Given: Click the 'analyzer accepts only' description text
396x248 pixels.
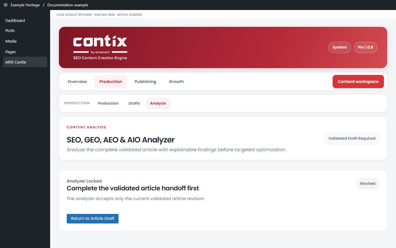Looking at the screenshot, I should (136, 199).
